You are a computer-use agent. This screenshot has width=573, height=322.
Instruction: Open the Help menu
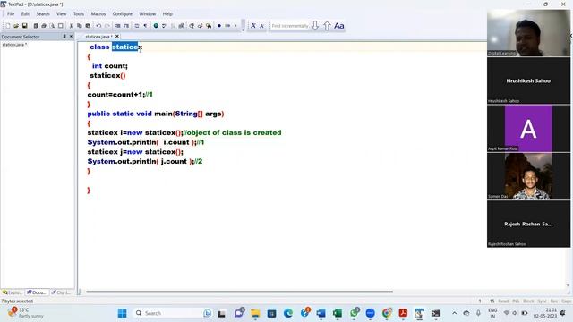click(x=167, y=14)
